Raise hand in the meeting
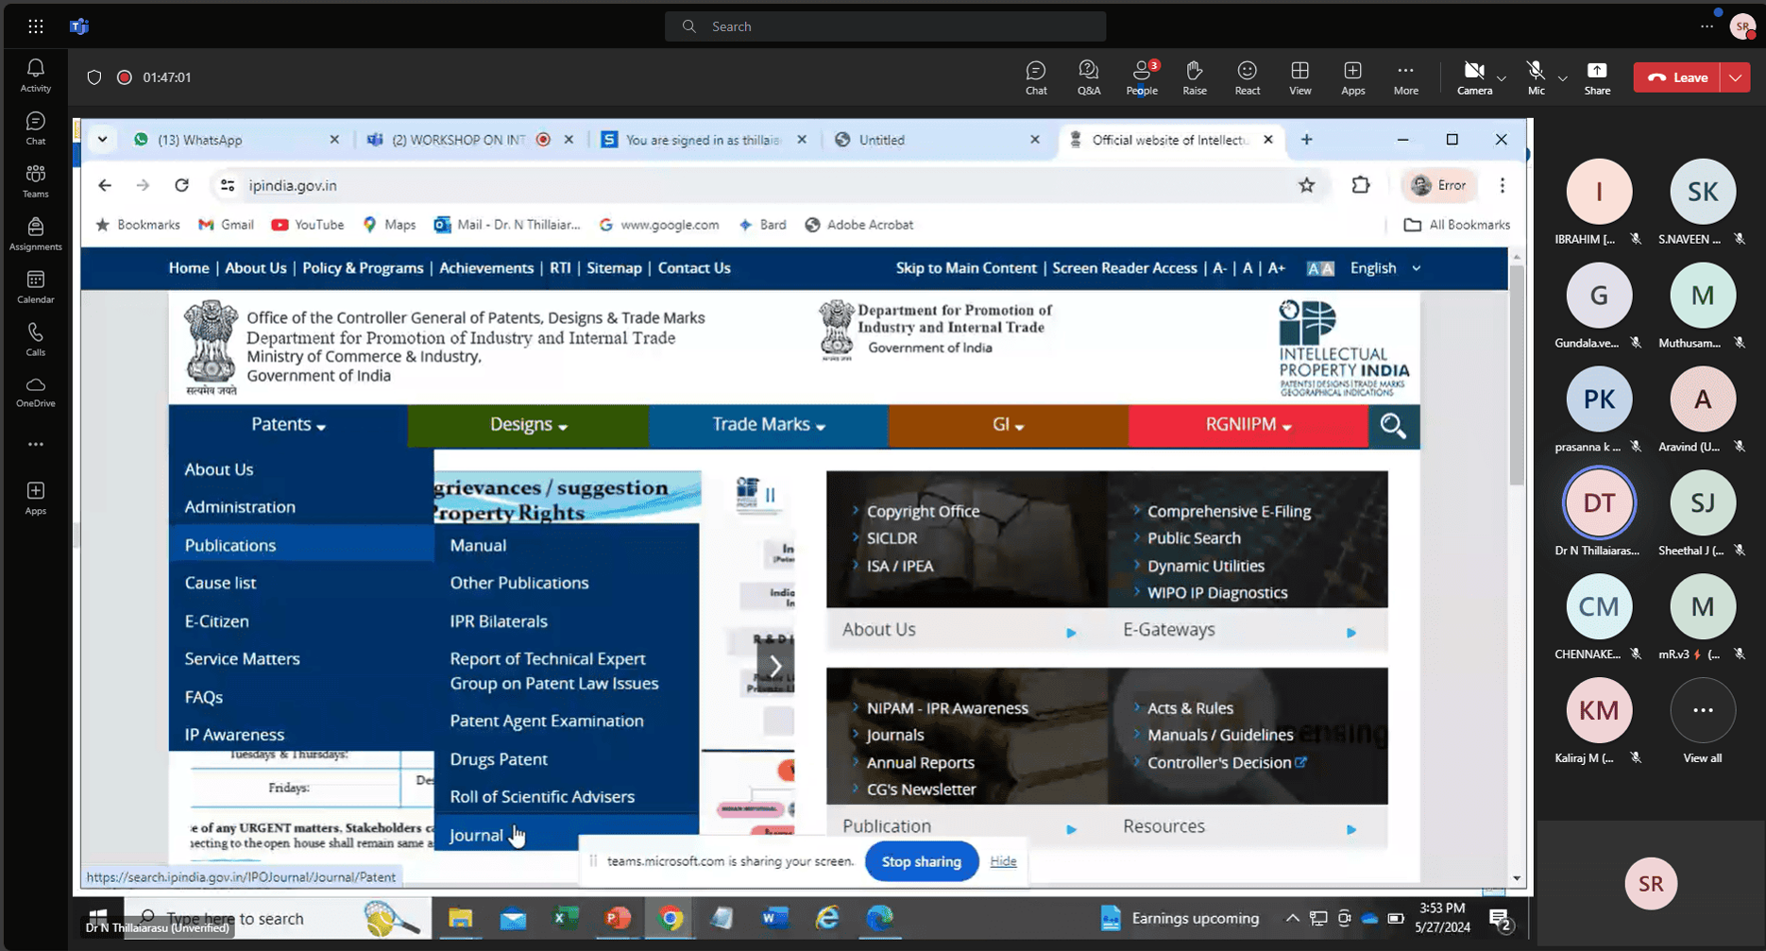This screenshot has height=951, width=1766. click(1195, 77)
